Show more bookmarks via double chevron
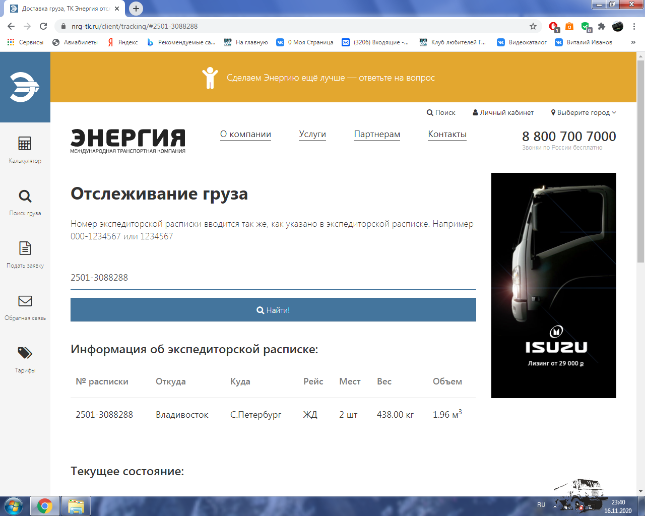The width and height of the screenshot is (645, 516). pyautogui.click(x=633, y=42)
